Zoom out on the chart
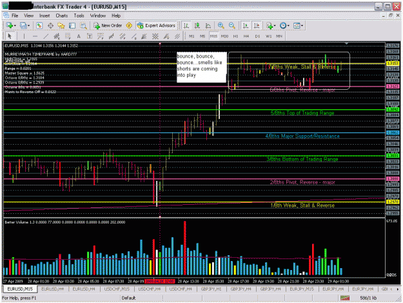The width and height of the screenshot is (403, 303). 232,25
